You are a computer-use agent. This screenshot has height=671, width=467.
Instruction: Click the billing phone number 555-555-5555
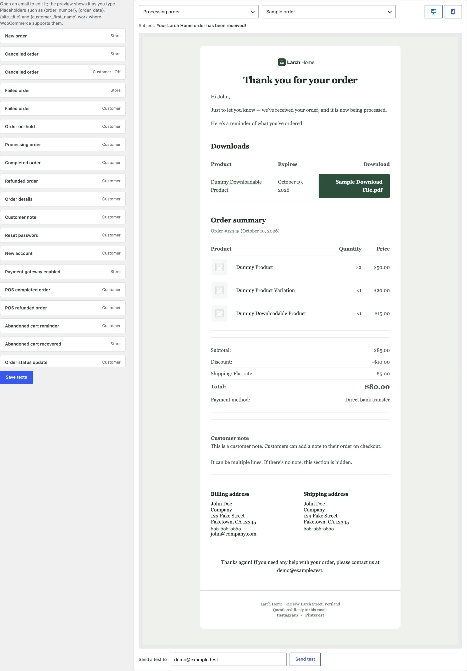pyautogui.click(x=226, y=528)
